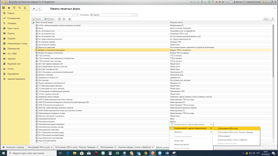Click the first template toolbar icon after Изменить

click(x=59, y=19)
